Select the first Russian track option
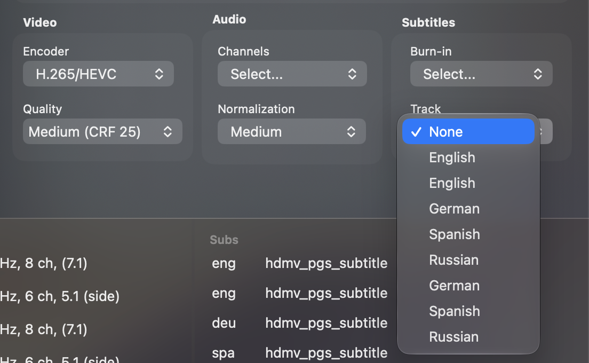The height and width of the screenshot is (363, 589). click(x=468, y=259)
